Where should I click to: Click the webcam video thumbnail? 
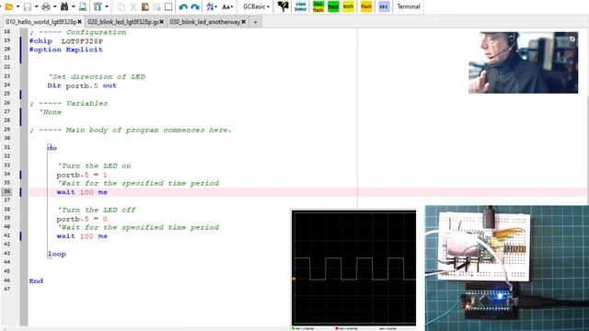(x=524, y=63)
